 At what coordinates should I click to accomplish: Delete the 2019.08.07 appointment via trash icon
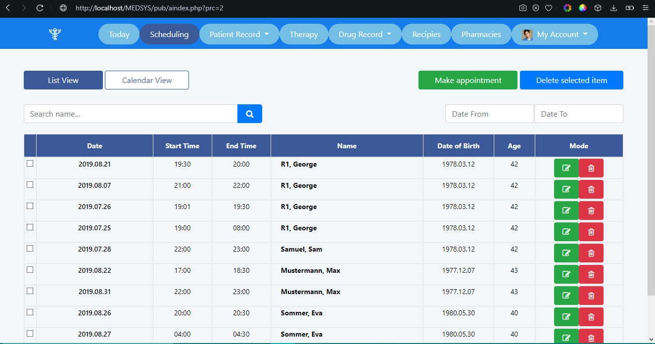[x=591, y=189]
